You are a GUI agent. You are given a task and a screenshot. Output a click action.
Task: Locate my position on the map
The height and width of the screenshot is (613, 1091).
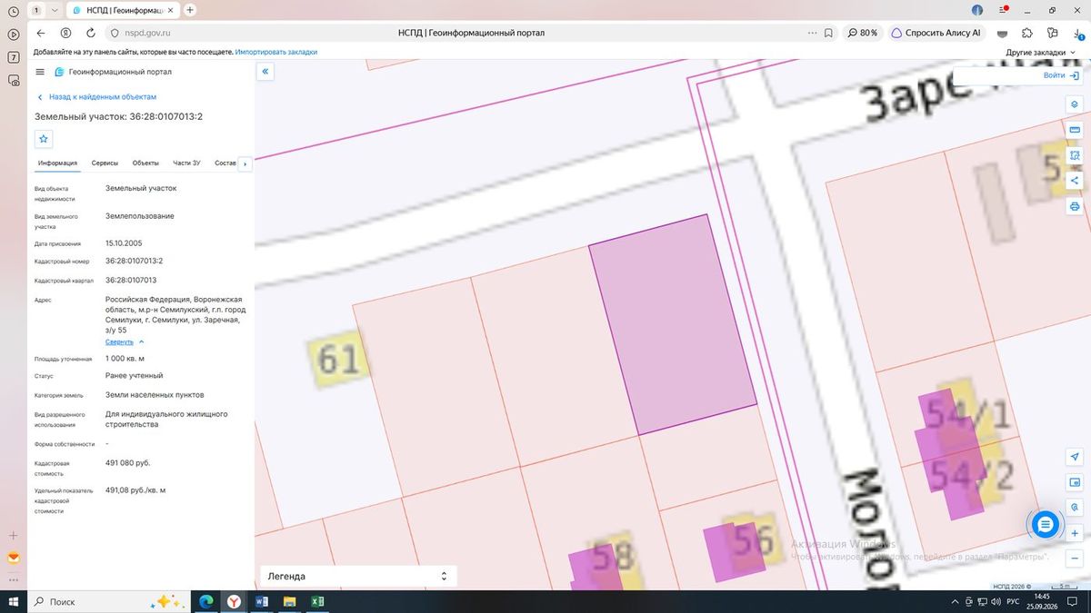click(1075, 456)
